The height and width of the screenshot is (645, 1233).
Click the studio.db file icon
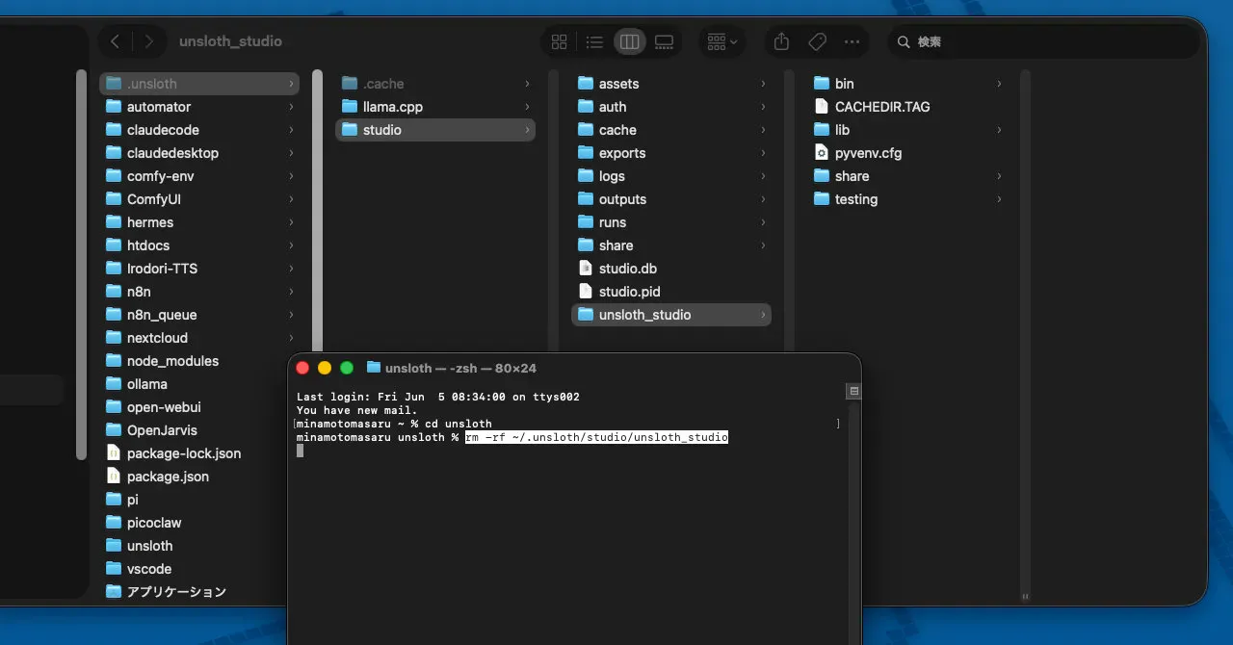(586, 269)
